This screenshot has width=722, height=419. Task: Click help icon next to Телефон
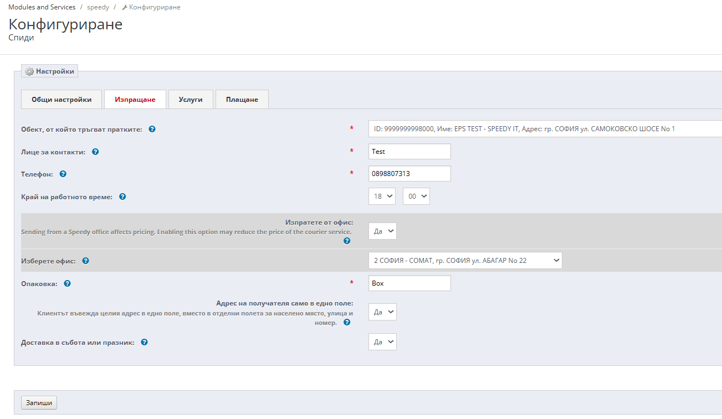click(x=63, y=174)
